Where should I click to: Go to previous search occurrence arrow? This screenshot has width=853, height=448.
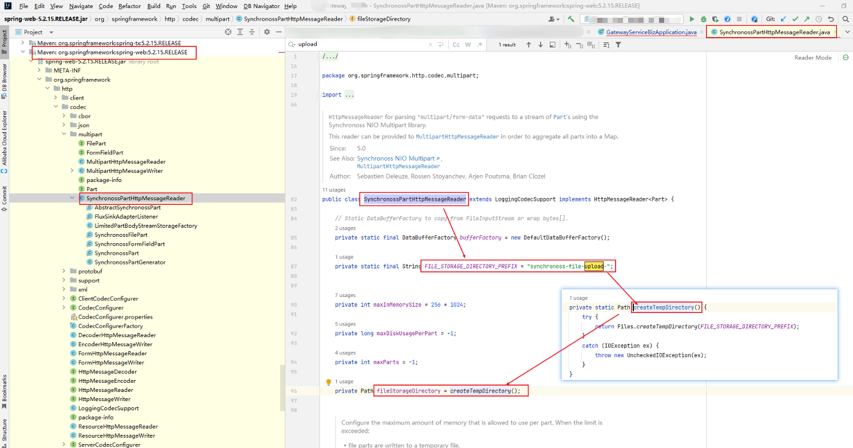(x=528, y=45)
